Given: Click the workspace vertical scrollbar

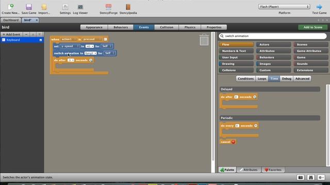Looking at the screenshot, I should pos(213,97).
